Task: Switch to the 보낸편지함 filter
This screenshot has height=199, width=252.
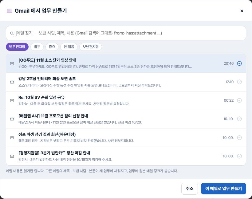Action: [x=91, y=47]
